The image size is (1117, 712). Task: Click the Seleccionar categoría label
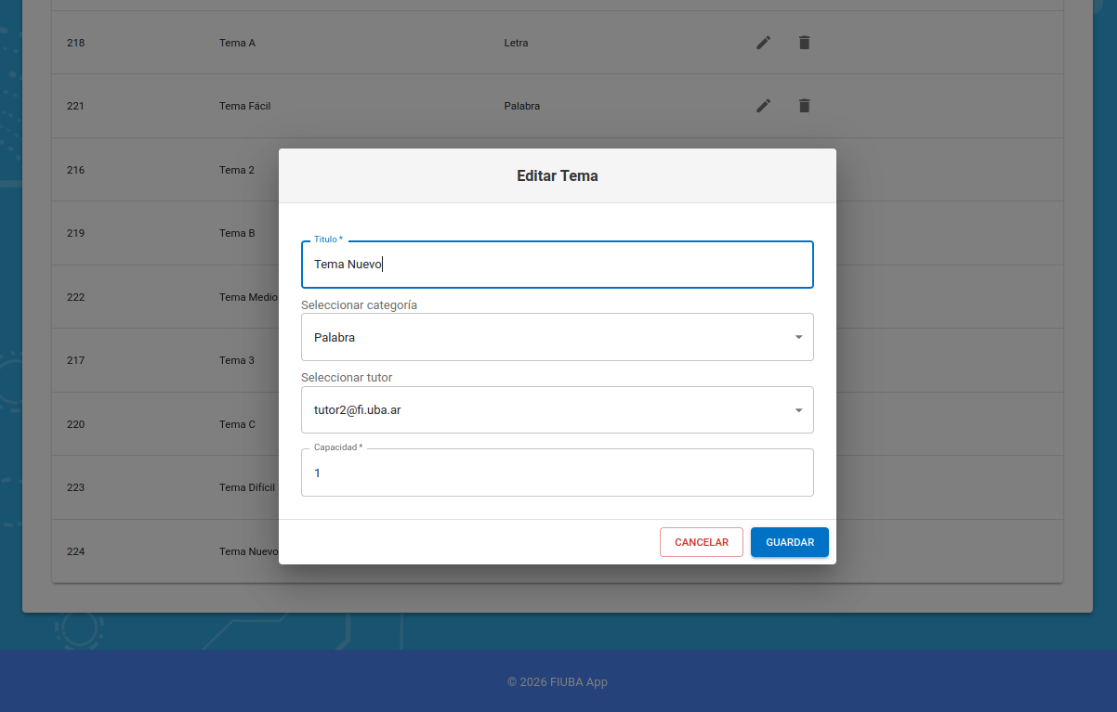tap(359, 304)
